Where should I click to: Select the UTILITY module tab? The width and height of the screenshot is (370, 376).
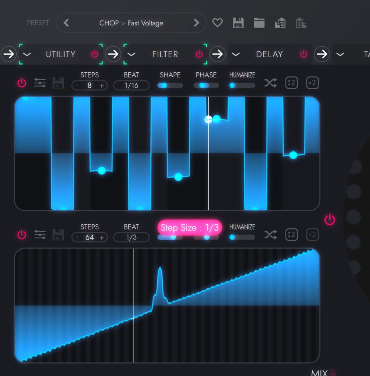tap(61, 54)
